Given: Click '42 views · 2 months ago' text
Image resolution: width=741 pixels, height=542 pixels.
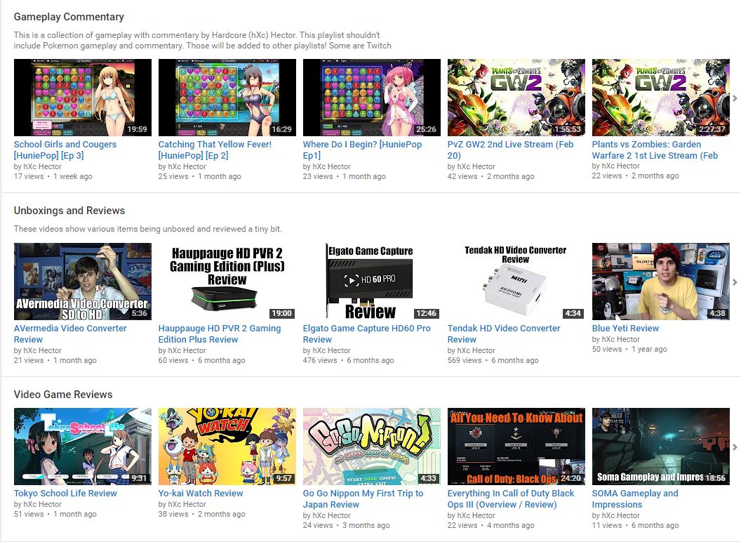Looking at the screenshot, I should (491, 176).
